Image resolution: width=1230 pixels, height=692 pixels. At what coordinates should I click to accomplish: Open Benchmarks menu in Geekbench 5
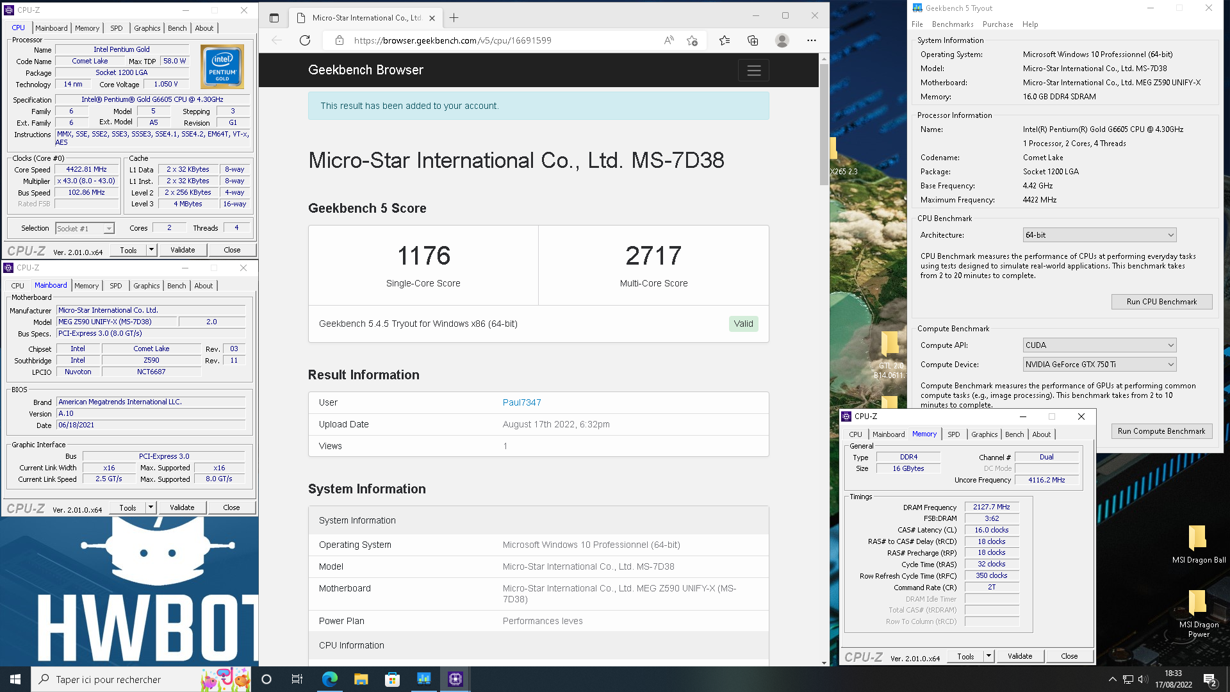[953, 24]
